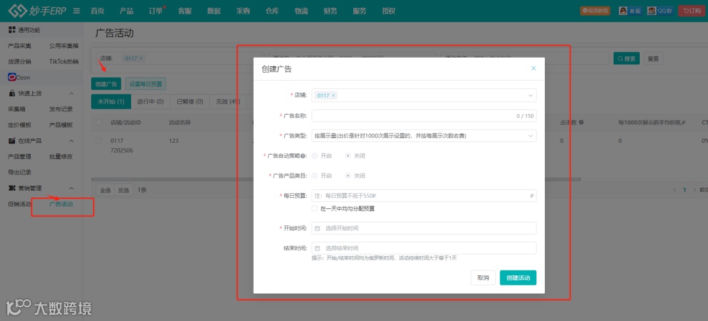Expand the 广告类型 dropdown
This screenshot has width=708, height=321.
click(x=530, y=136)
